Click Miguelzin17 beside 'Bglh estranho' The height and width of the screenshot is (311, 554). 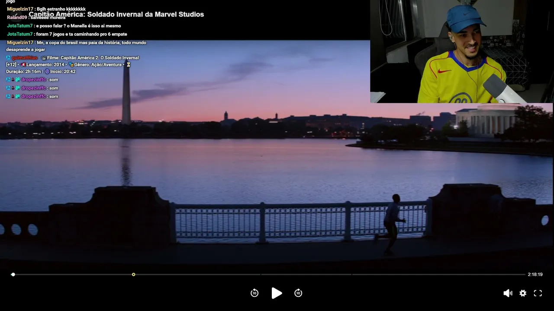pyautogui.click(x=20, y=9)
